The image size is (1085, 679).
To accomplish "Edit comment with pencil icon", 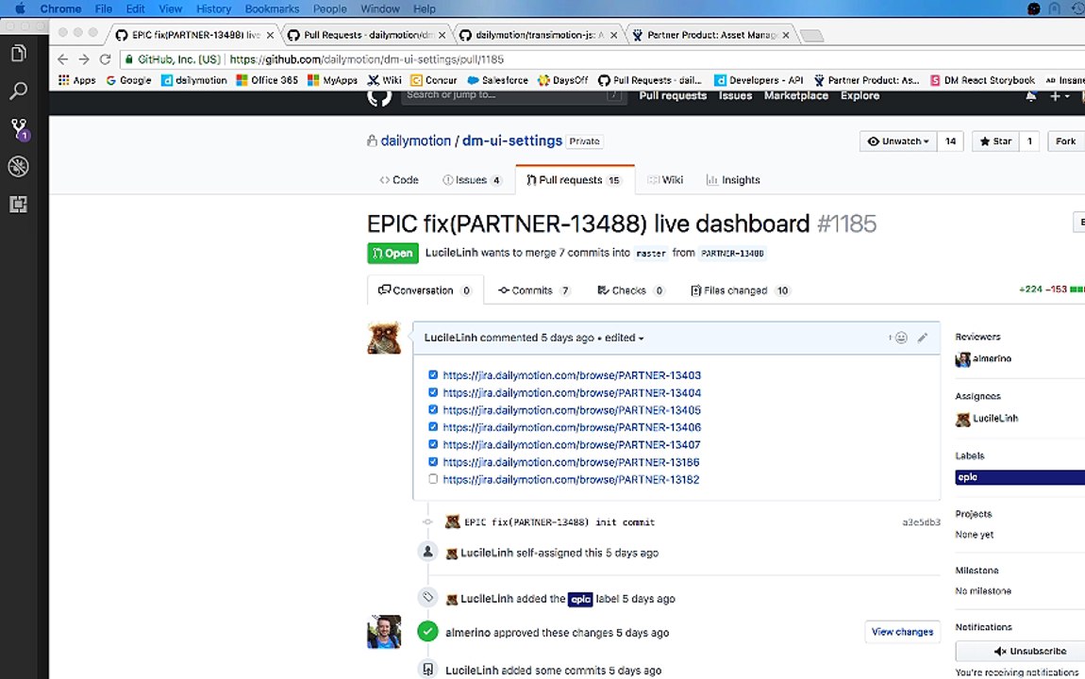I will click(923, 339).
